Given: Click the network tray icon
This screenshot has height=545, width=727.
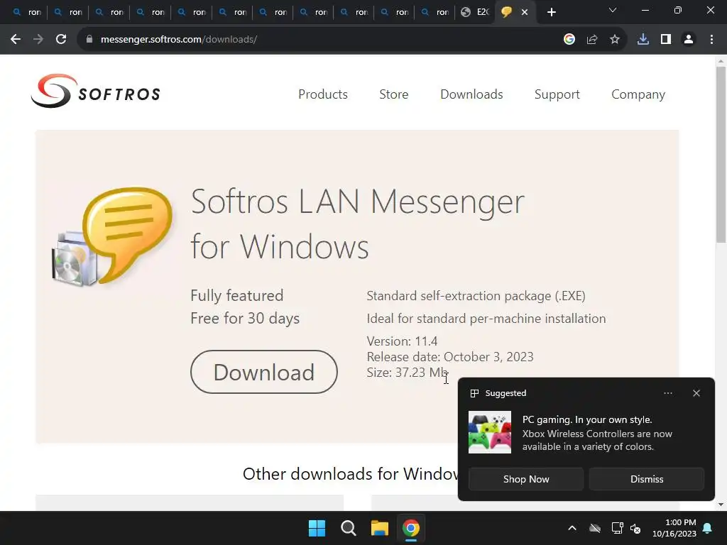Looking at the screenshot, I should click(x=617, y=528).
